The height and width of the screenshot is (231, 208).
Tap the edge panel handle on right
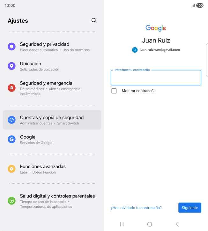207,60
